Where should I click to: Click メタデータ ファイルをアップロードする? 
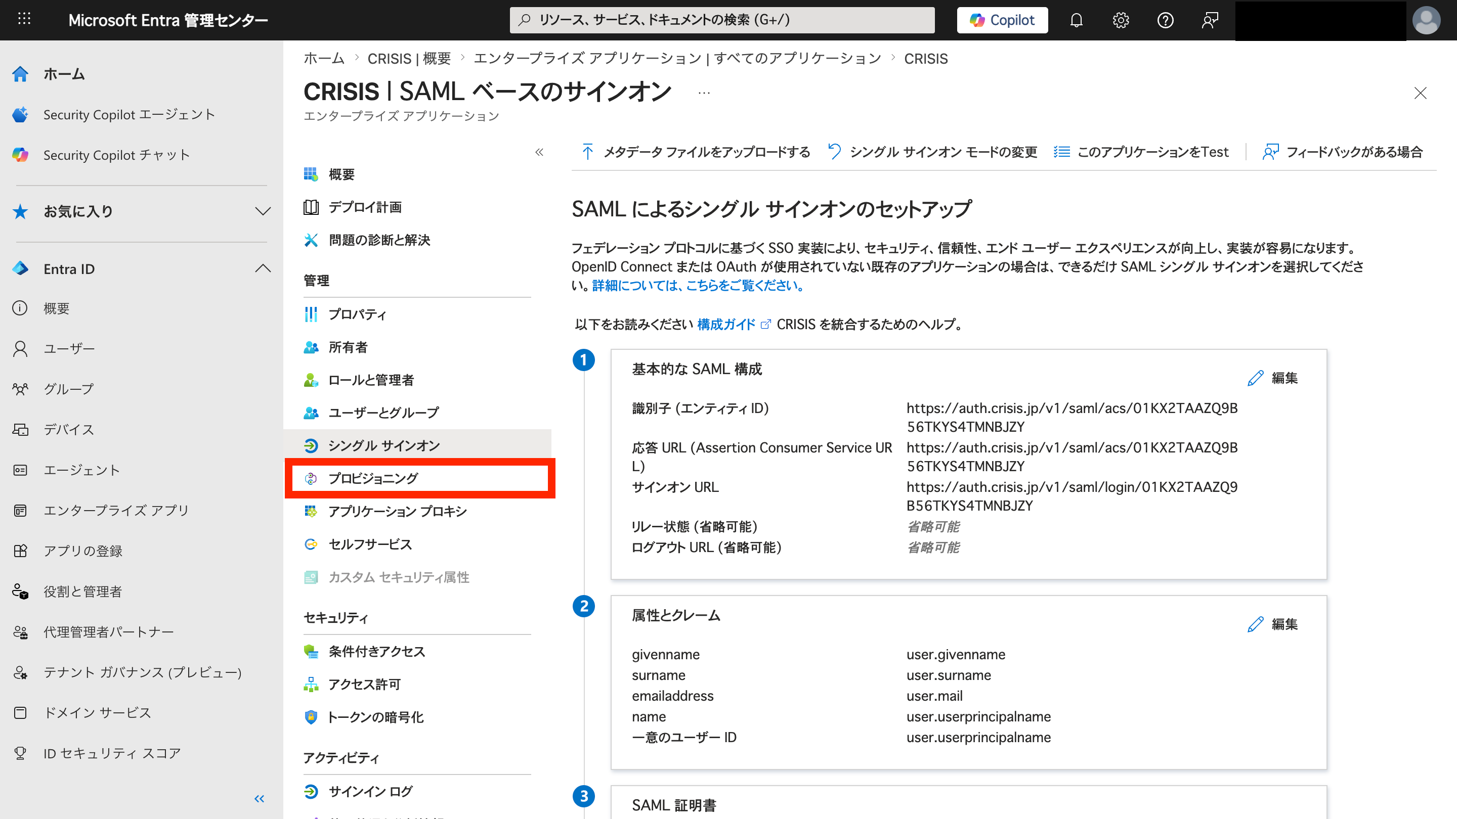point(696,152)
